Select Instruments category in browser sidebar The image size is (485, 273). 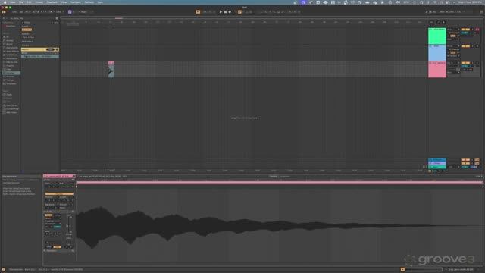click(x=12, y=48)
